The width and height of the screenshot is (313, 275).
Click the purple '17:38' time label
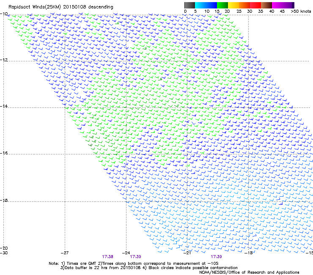[107, 257]
